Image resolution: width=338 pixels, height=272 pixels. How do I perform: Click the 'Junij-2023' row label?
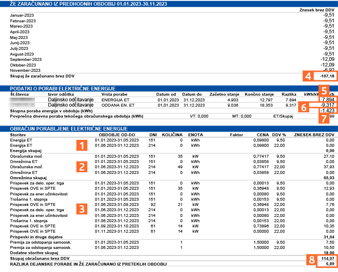[x=19, y=43]
